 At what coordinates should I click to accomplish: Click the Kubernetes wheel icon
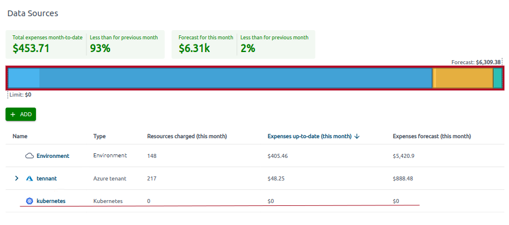tap(30, 201)
